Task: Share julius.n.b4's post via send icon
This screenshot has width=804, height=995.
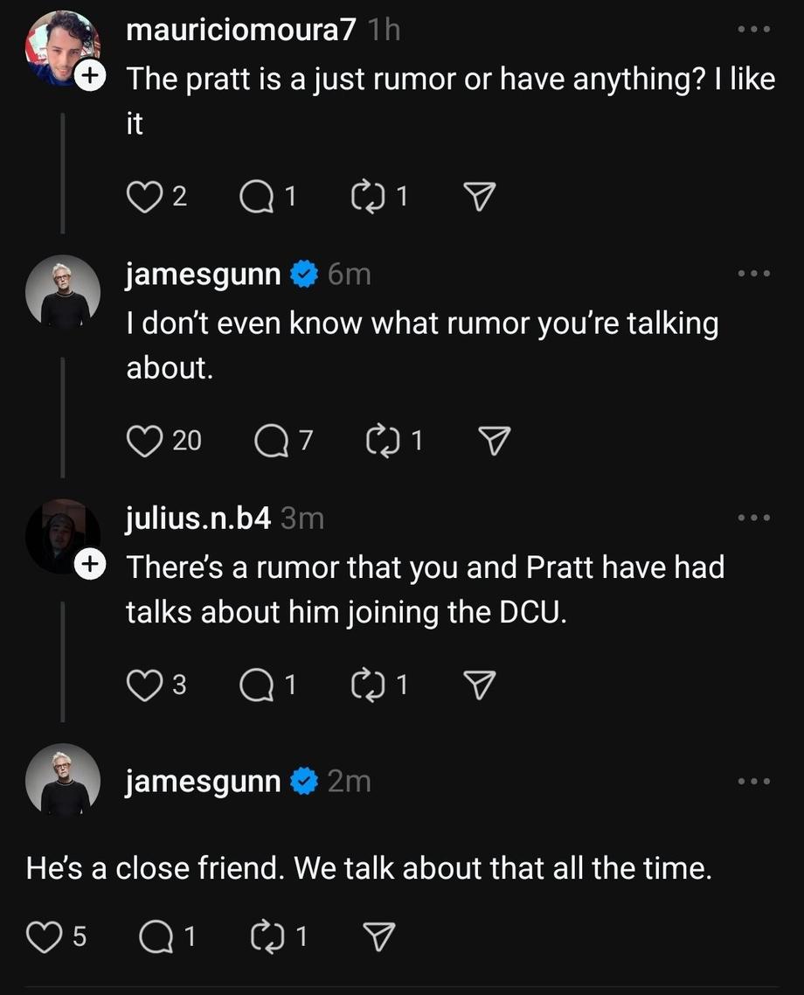Action: click(479, 685)
